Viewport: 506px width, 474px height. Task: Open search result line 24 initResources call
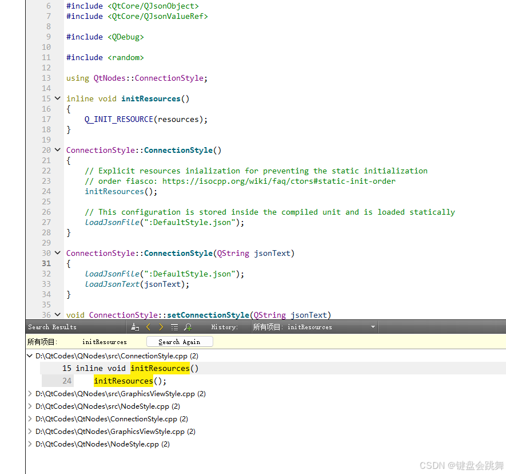coord(273,381)
